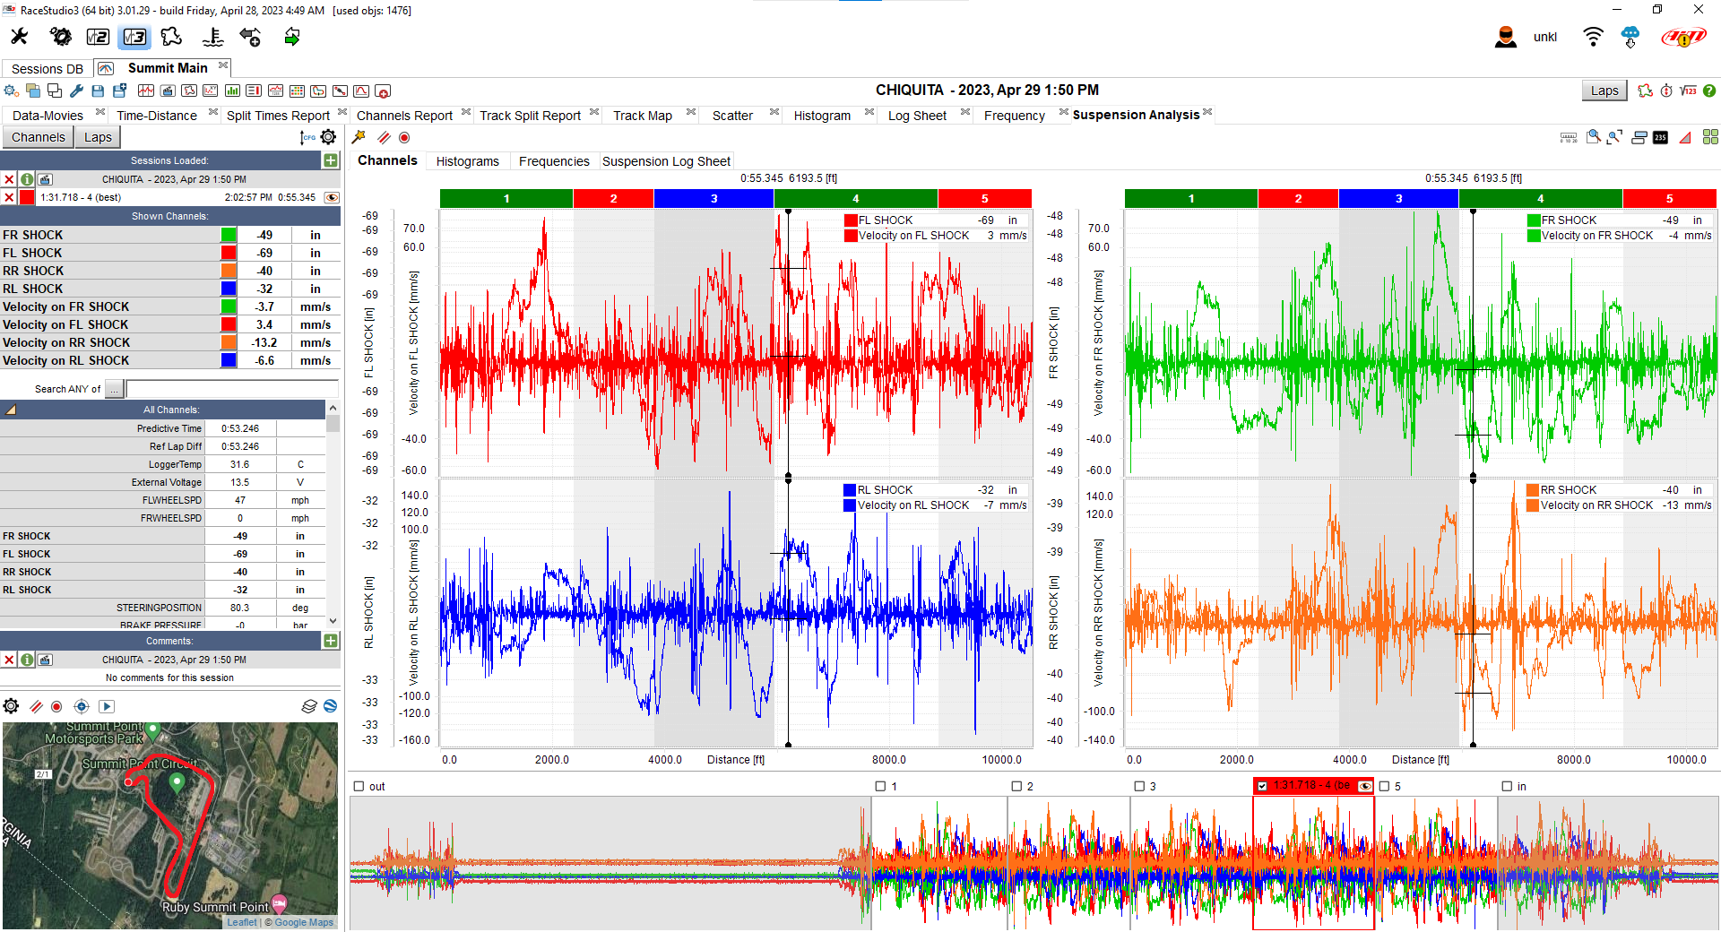1721x932 pixels.
Task: Collapse the All Channels triangle expander
Action: 12,410
